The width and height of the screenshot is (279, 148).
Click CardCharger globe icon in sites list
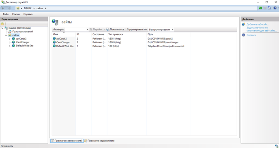[54, 42]
